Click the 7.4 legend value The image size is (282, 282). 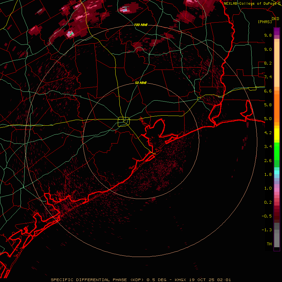coord(268,77)
